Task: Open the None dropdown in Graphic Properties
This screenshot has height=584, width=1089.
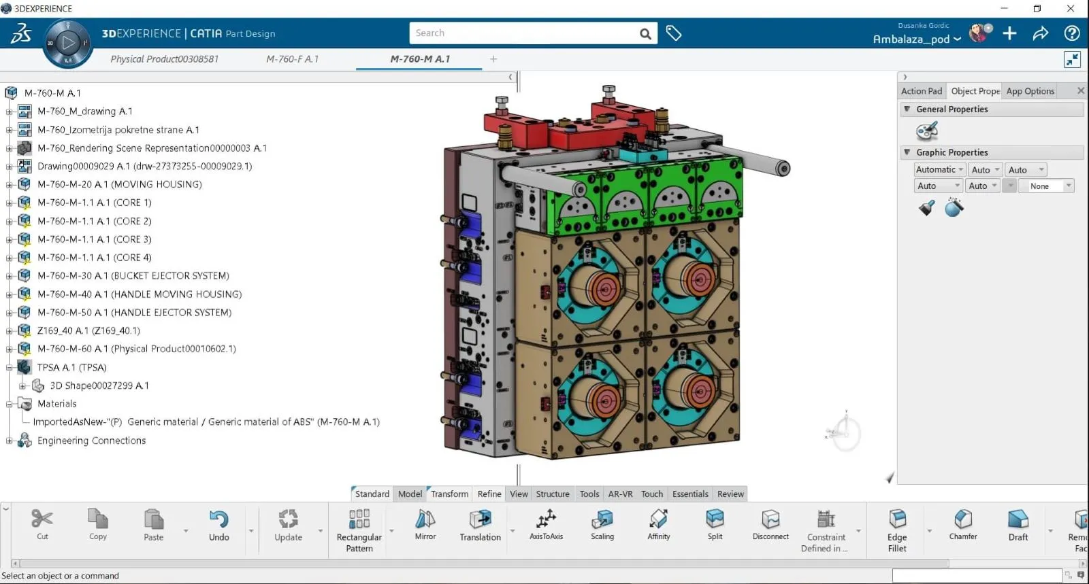Action: point(1046,186)
